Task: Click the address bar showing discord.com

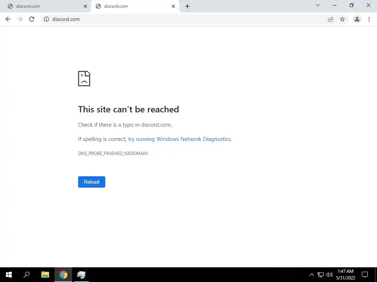Action: (183, 19)
